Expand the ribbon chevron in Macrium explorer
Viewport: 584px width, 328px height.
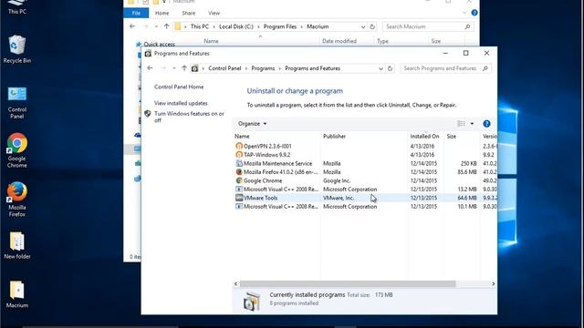point(464,13)
